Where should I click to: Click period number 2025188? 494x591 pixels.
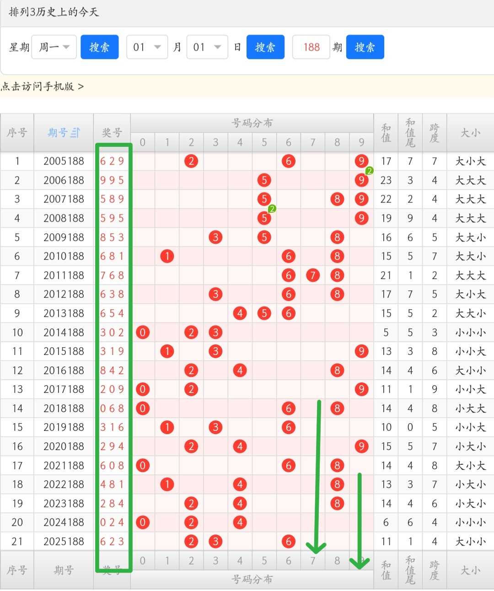(64, 542)
